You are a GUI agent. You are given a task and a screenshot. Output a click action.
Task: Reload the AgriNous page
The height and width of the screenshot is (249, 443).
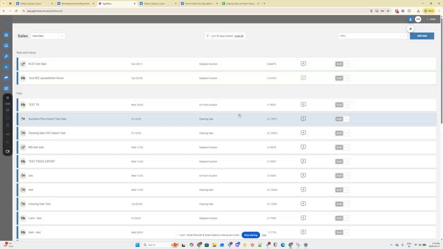point(16,11)
